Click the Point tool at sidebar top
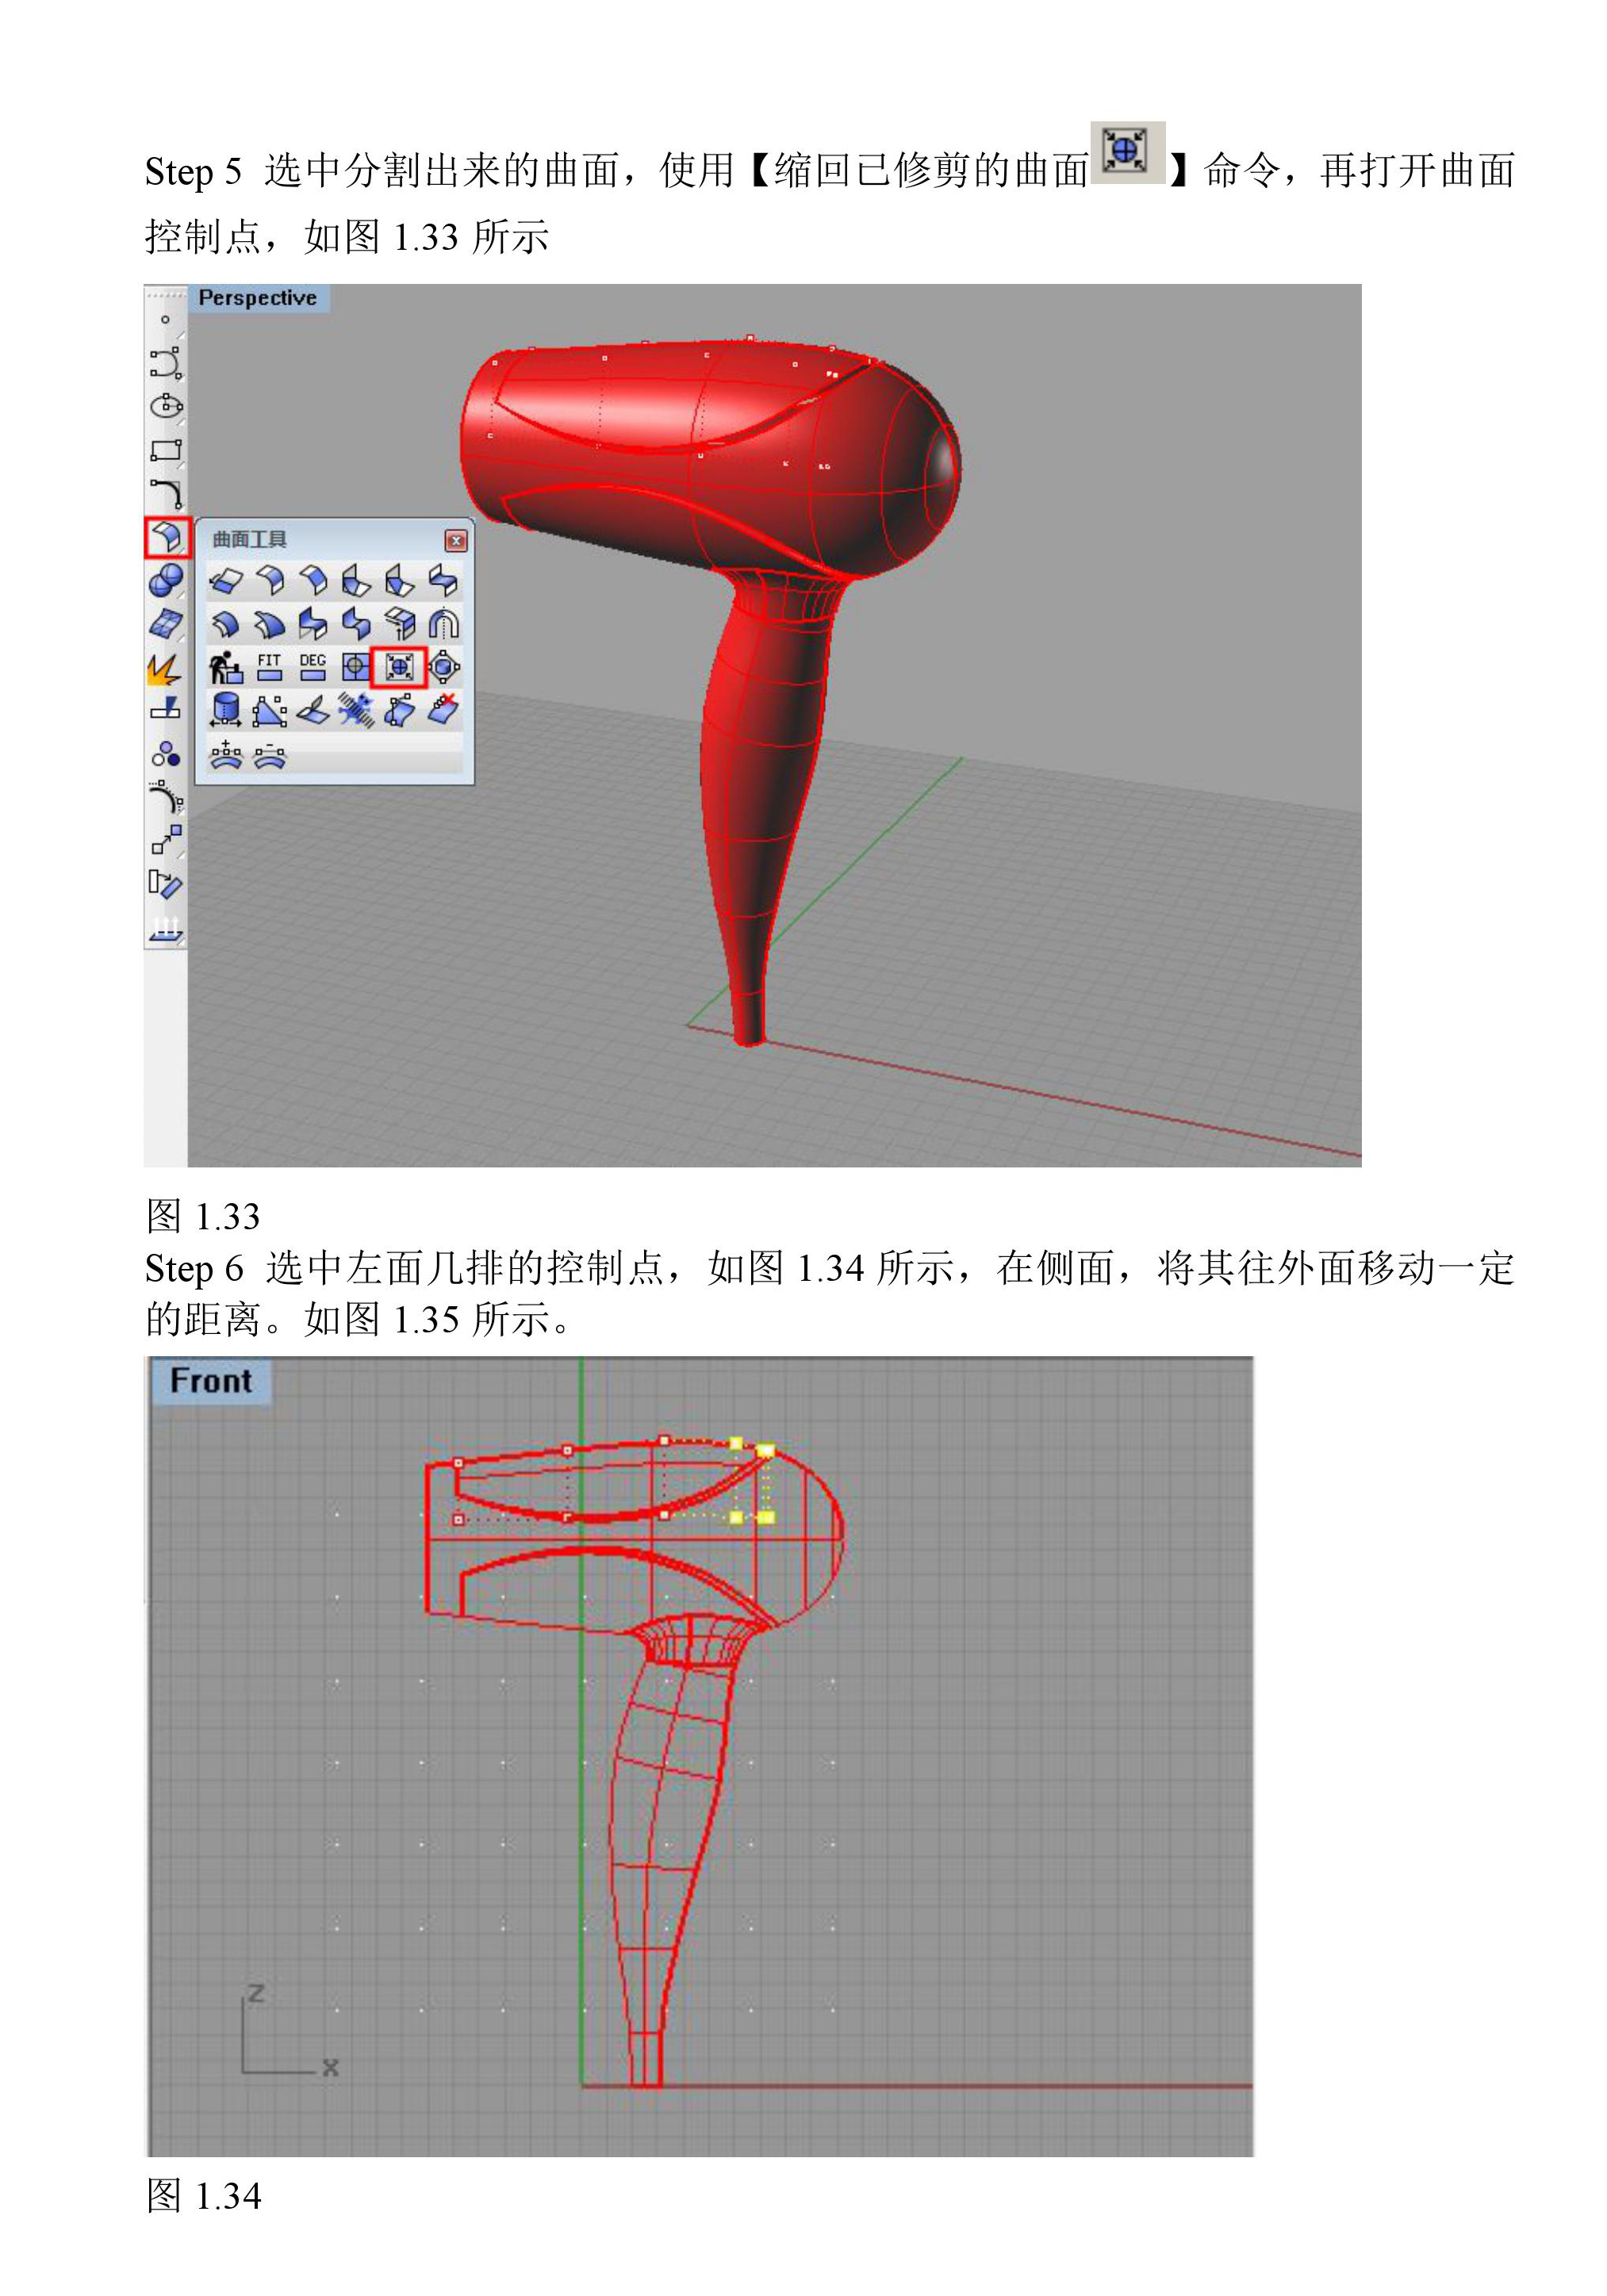Image resolution: width=1607 pixels, height=2296 pixels. (x=165, y=320)
